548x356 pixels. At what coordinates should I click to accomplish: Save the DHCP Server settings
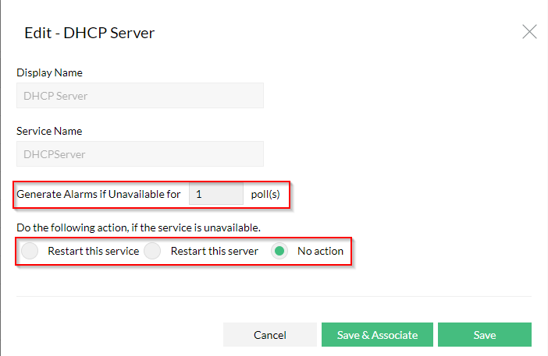(x=485, y=335)
